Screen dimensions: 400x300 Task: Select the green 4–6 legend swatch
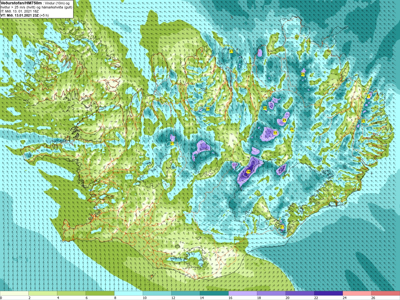click(x=72, y=293)
